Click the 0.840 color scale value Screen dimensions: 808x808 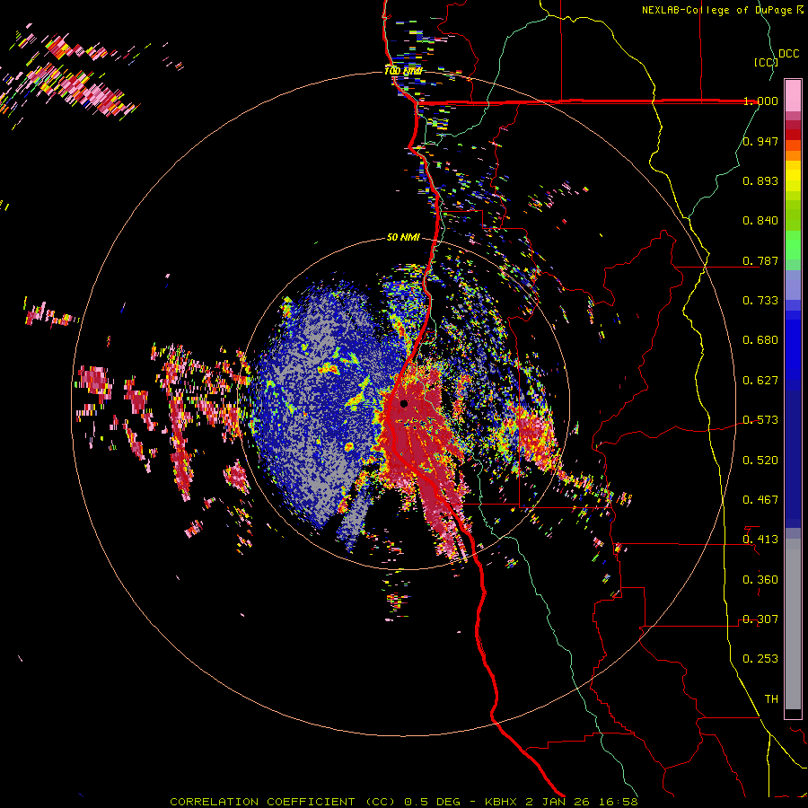coord(760,221)
